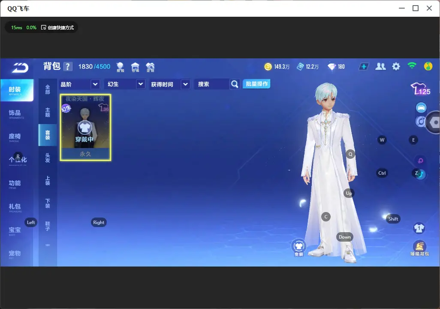Click the Q key overlay button
Image resolution: width=440 pixels, height=309 pixels.
tap(350, 154)
